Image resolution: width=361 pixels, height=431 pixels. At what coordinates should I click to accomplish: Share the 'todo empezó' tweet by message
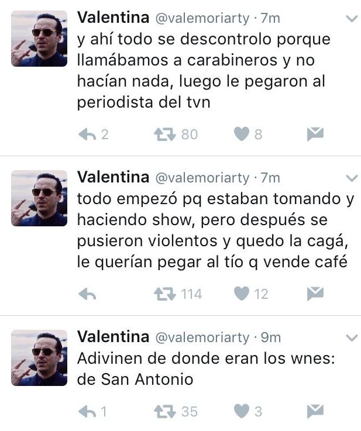coord(315,294)
